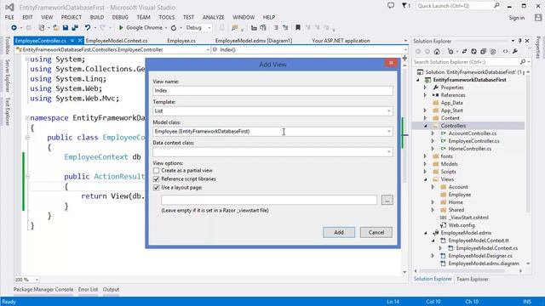Click the Cancel button in dialog

pyautogui.click(x=376, y=232)
